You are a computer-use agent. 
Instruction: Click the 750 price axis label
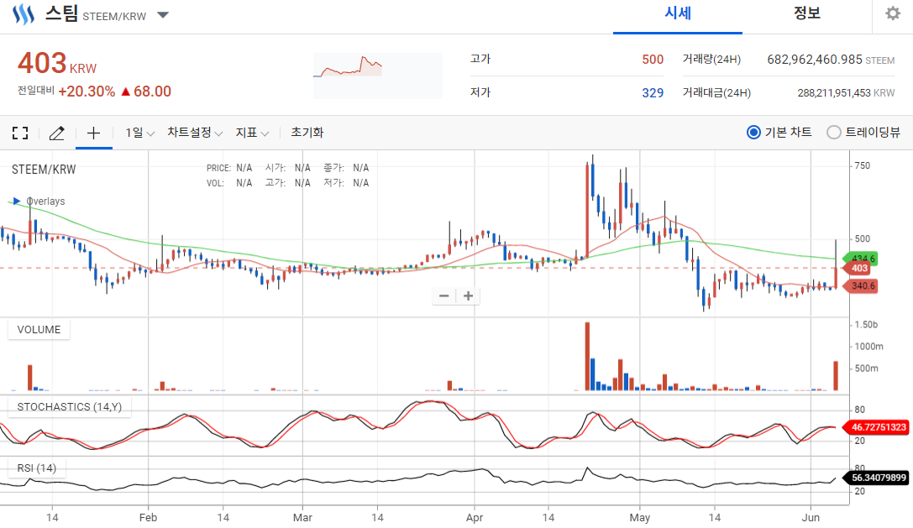click(x=863, y=166)
